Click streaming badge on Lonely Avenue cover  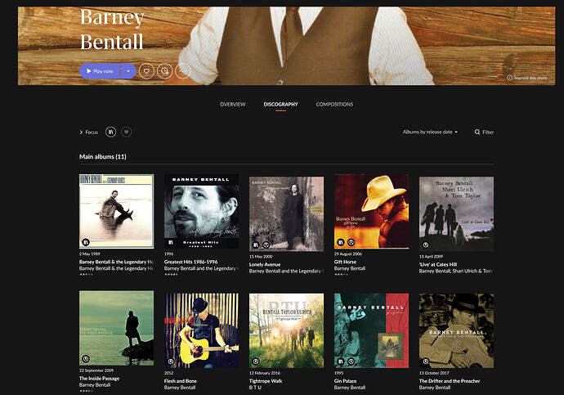point(266,245)
